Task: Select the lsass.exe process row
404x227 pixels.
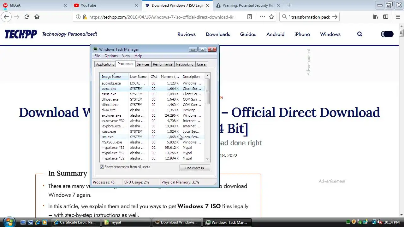Action: click(x=152, y=131)
